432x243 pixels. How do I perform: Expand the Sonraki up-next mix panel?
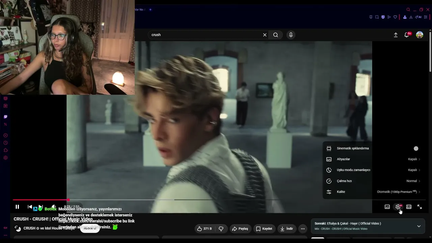(x=419, y=226)
